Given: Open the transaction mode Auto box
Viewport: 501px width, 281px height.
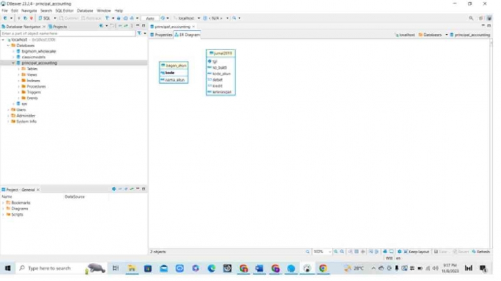Looking at the screenshot, I should click(x=150, y=18).
